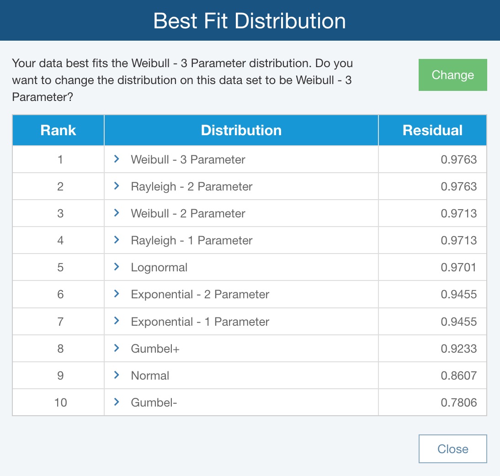Expand the Exponential - 1 Parameter row chevron
This screenshot has height=476, width=500.
pos(117,321)
